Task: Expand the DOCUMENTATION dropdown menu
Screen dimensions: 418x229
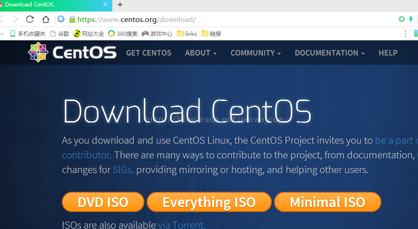Action: 330,53
